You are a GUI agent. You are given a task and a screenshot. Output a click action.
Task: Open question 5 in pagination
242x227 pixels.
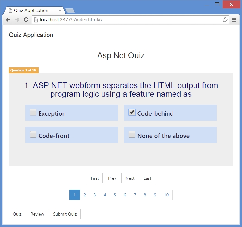point(115,195)
